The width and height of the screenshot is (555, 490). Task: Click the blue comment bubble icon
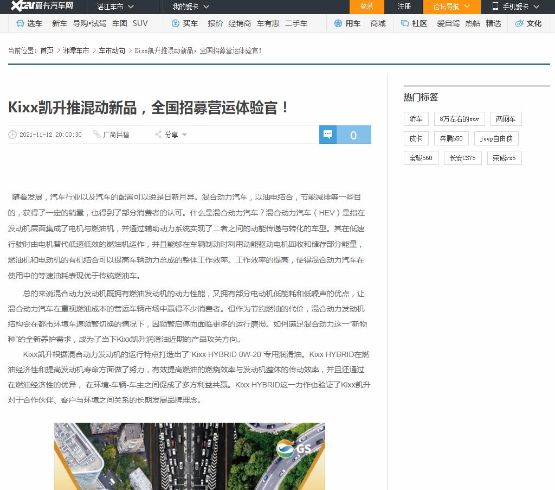pos(328,135)
